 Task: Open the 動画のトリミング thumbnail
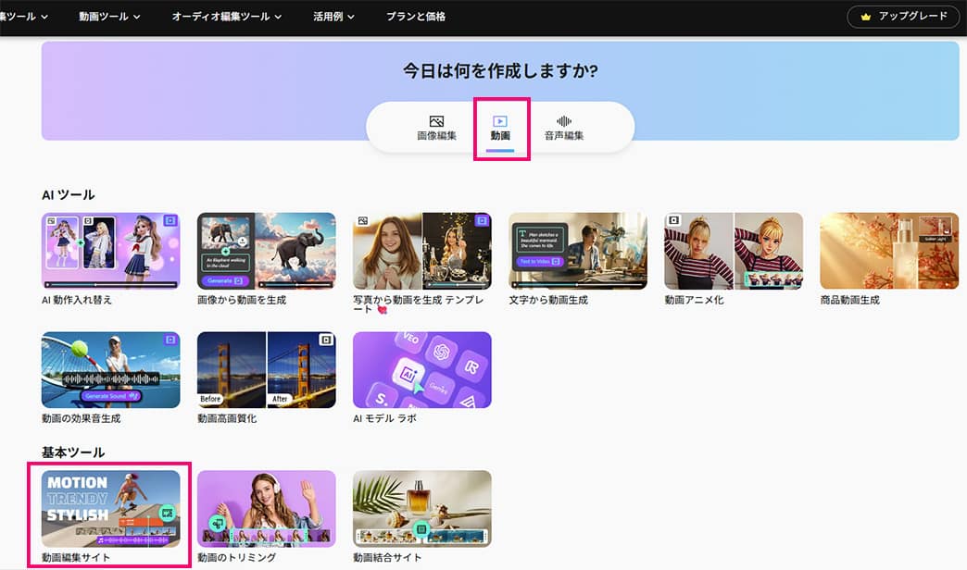coord(267,508)
